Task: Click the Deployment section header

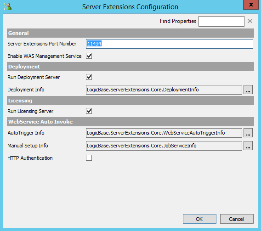Action: (x=130, y=67)
